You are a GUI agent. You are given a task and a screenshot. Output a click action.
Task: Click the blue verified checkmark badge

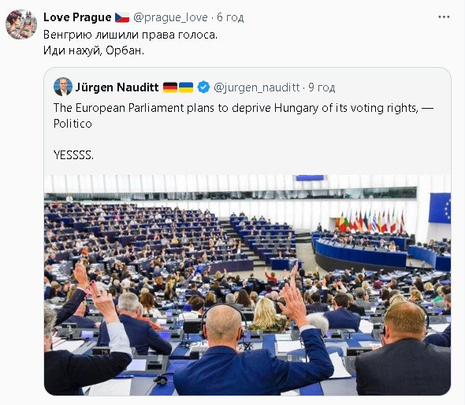pos(203,87)
